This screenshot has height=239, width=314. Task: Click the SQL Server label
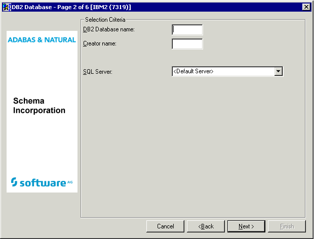coord(97,72)
